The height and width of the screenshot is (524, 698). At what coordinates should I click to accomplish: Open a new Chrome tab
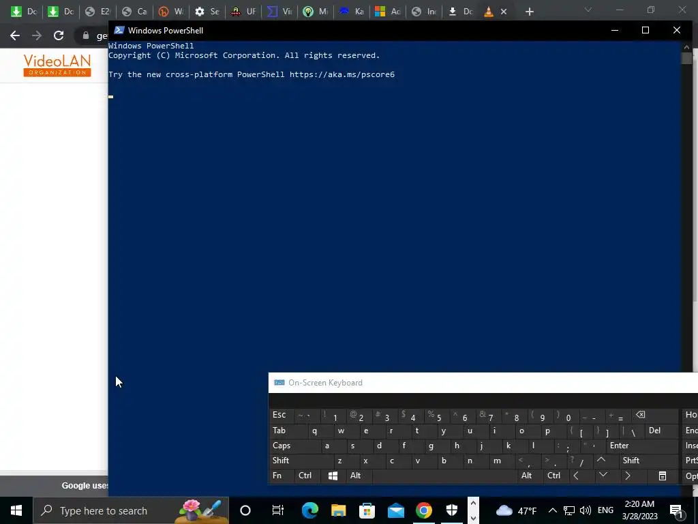(x=529, y=12)
